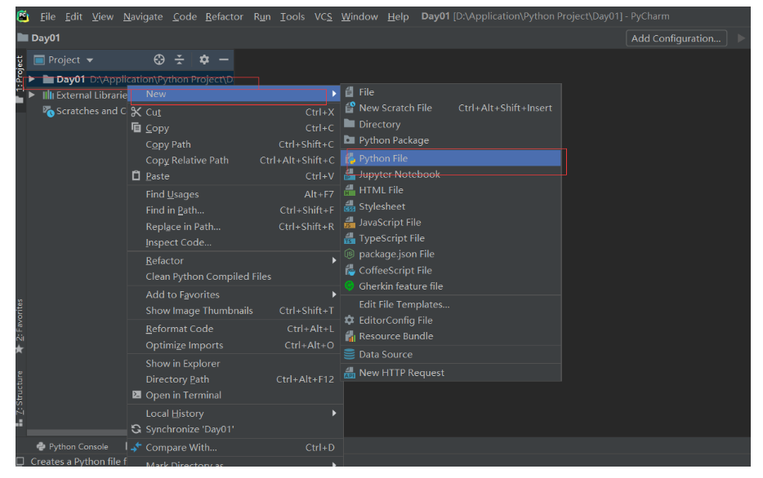763x478 pixels.
Task: Open the Help menu
Action: coord(398,16)
